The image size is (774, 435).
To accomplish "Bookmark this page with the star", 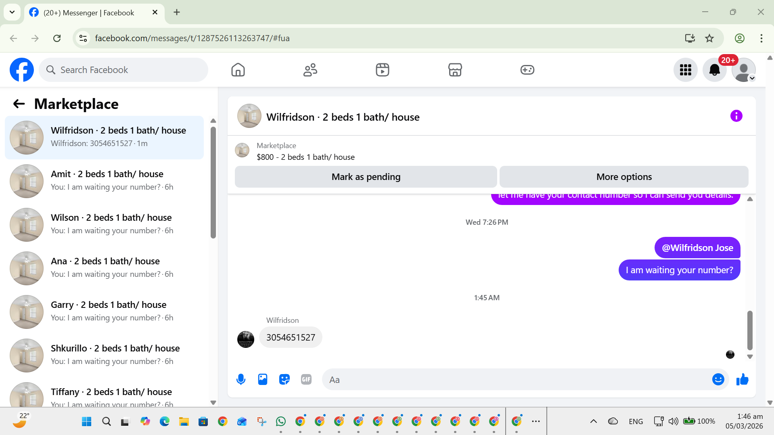I will (x=709, y=38).
